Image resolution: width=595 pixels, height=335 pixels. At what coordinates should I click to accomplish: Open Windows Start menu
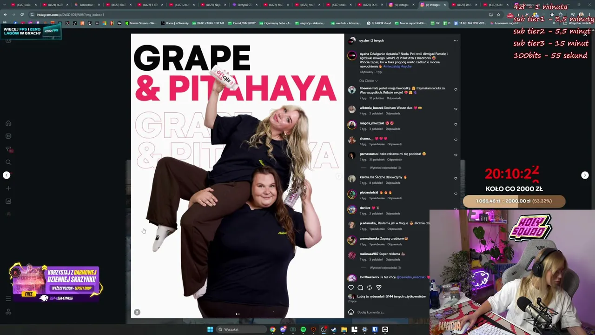[210, 329]
